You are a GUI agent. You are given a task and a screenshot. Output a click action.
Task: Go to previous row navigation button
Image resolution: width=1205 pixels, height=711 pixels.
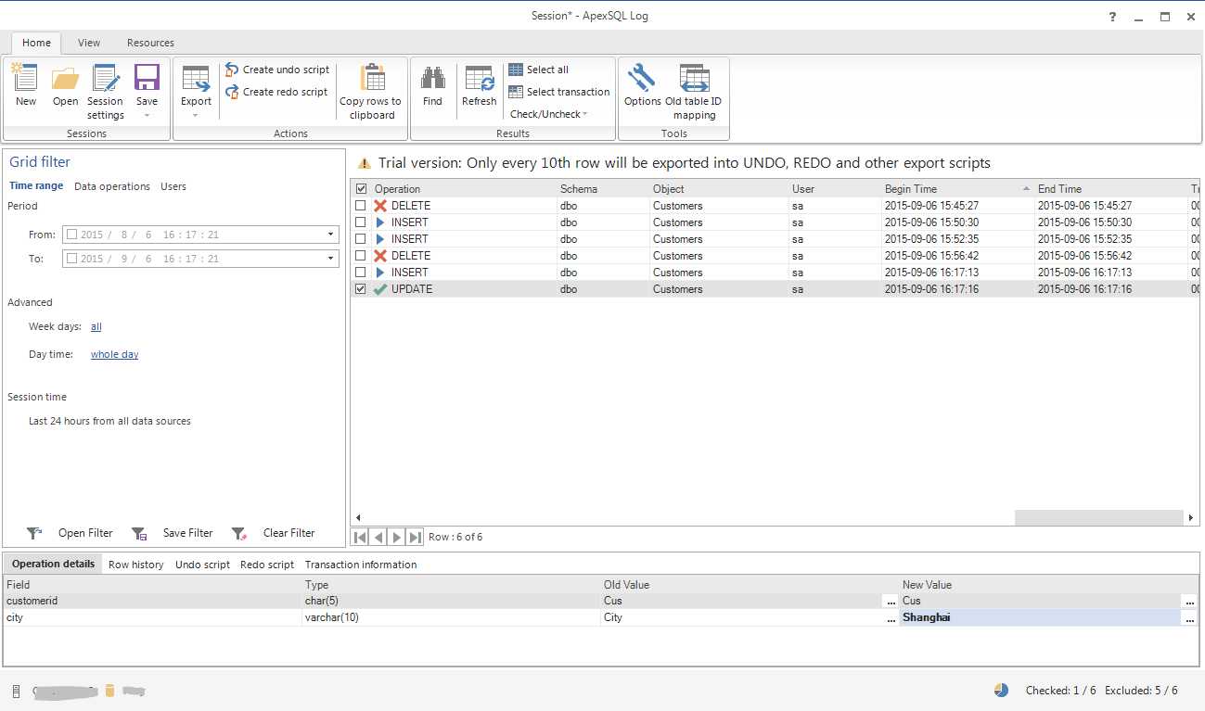tap(378, 537)
